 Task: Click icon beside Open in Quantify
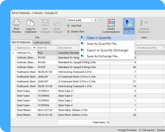point(83,38)
